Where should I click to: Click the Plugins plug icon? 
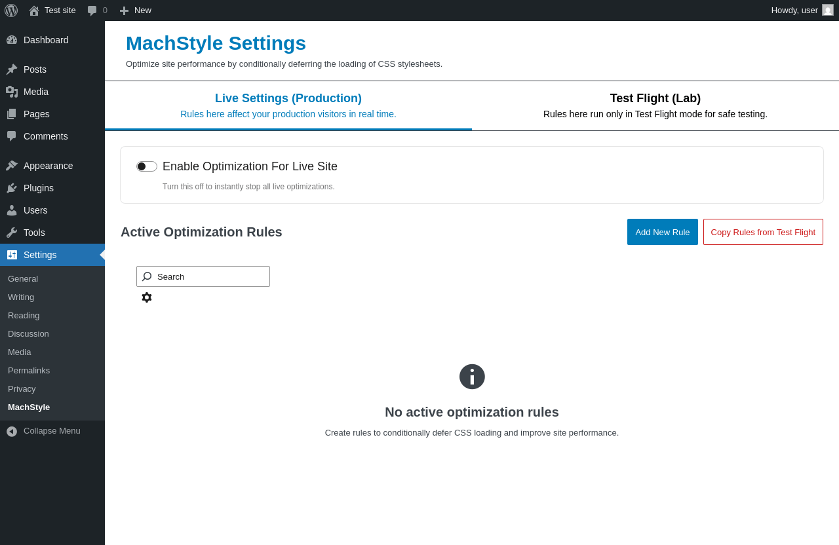(12, 188)
